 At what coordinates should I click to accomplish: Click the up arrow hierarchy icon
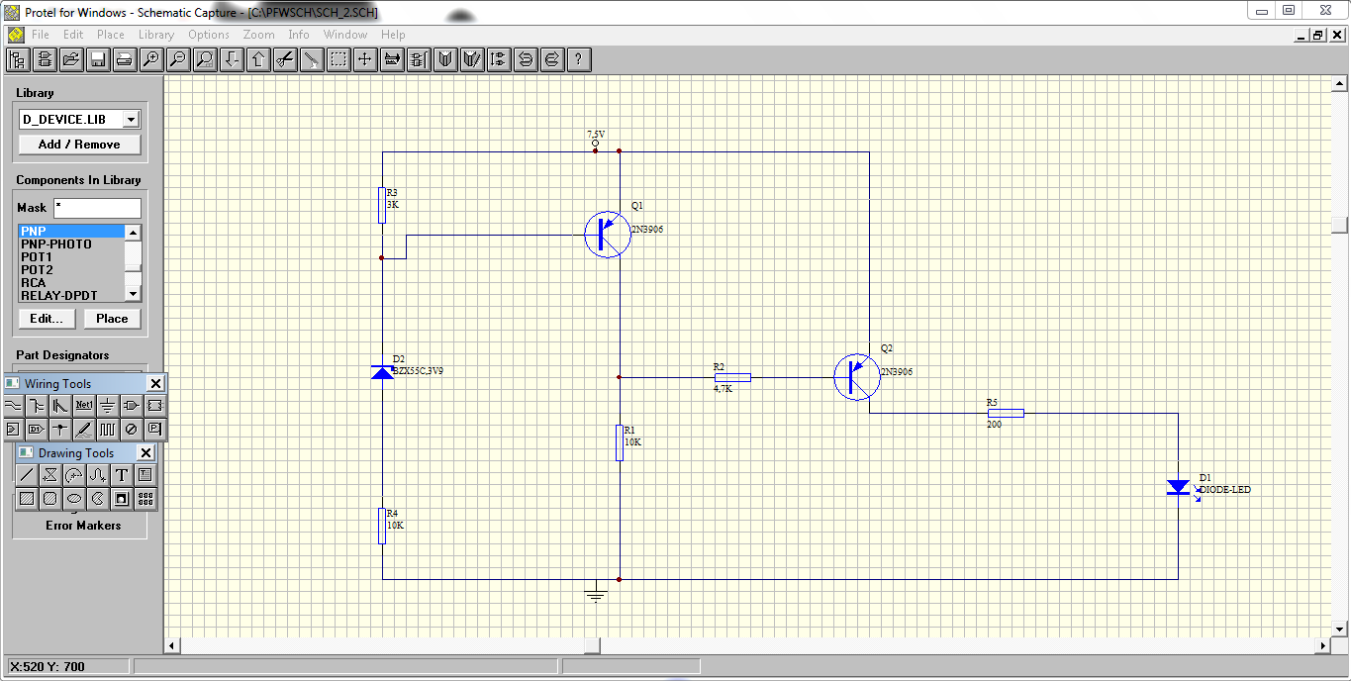click(257, 59)
